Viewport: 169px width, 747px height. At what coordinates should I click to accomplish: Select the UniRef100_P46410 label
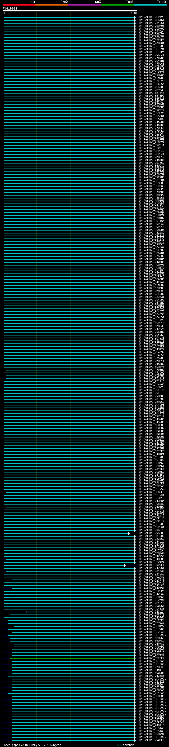point(152,725)
